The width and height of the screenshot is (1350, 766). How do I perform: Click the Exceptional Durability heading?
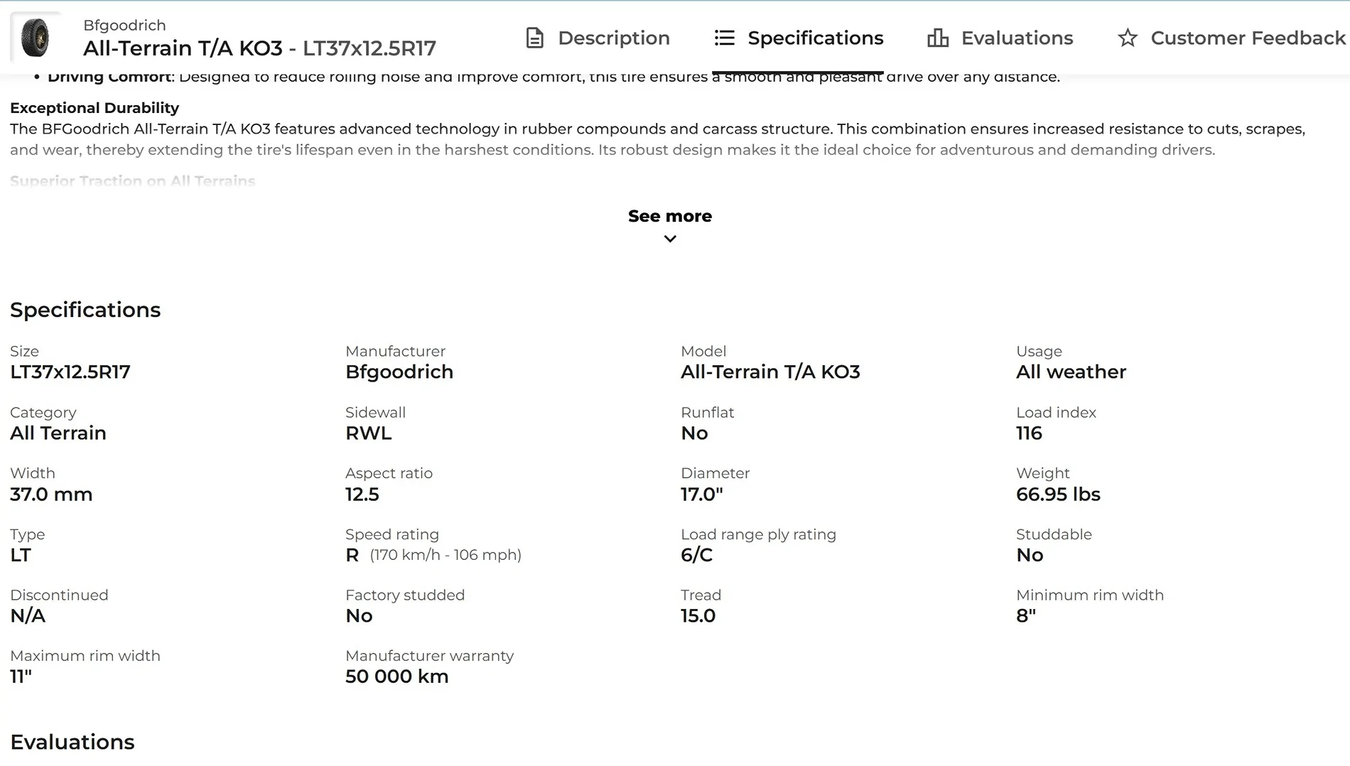[x=94, y=108]
